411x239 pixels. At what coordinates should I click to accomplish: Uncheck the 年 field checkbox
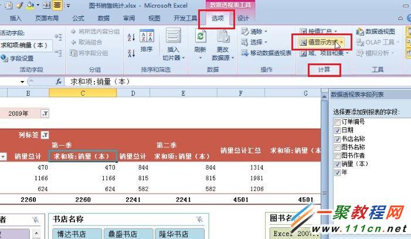coord(337,173)
